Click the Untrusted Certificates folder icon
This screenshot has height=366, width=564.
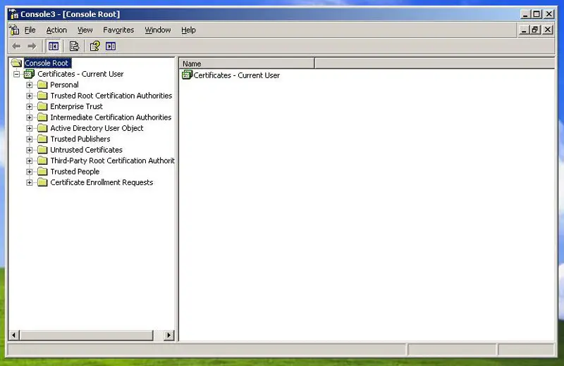pos(43,150)
